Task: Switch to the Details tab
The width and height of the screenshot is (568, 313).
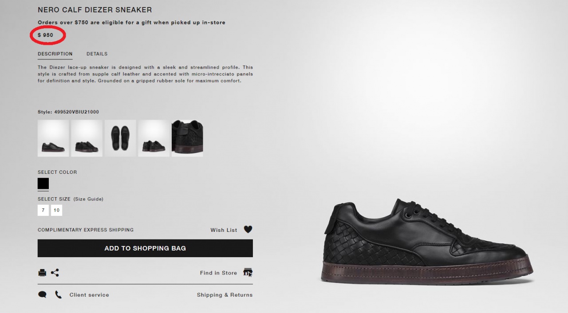Action: 97,54
